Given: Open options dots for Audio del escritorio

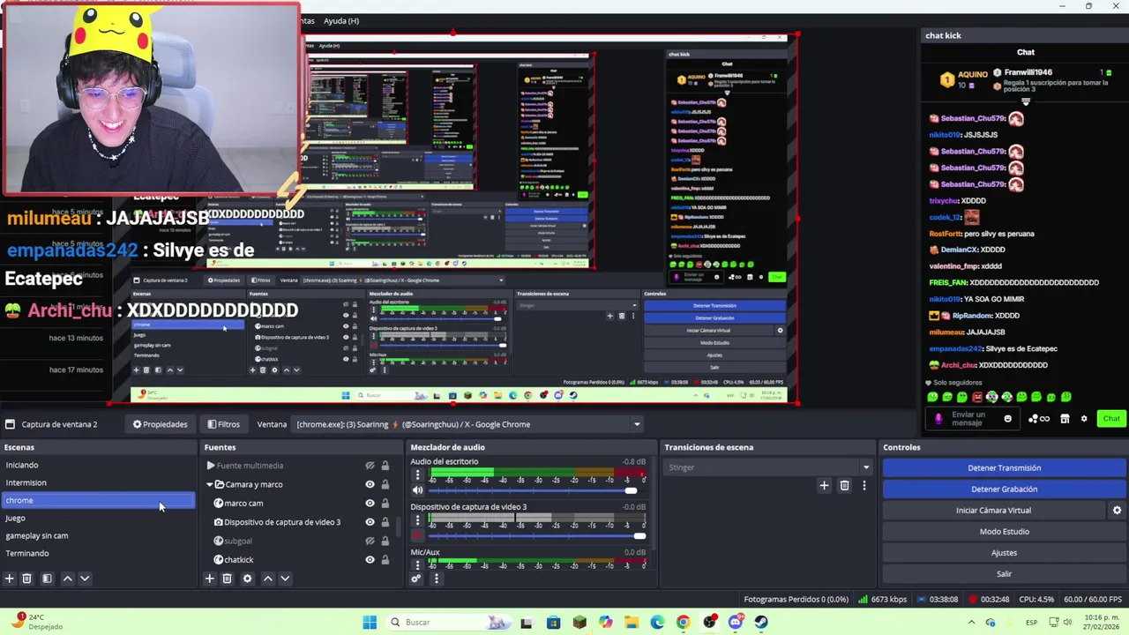Looking at the screenshot, I should coord(418,474).
